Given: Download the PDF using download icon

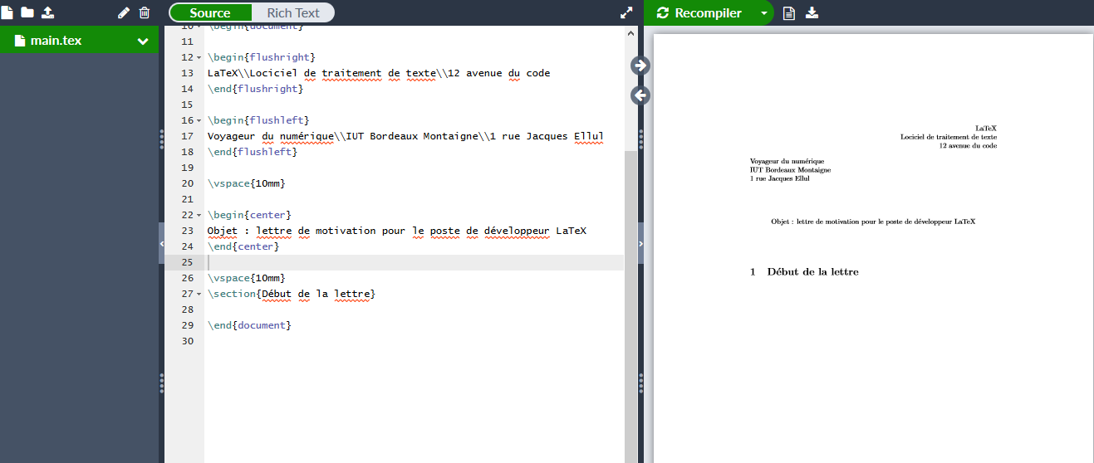Looking at the screenshot, I should [812, 13].
